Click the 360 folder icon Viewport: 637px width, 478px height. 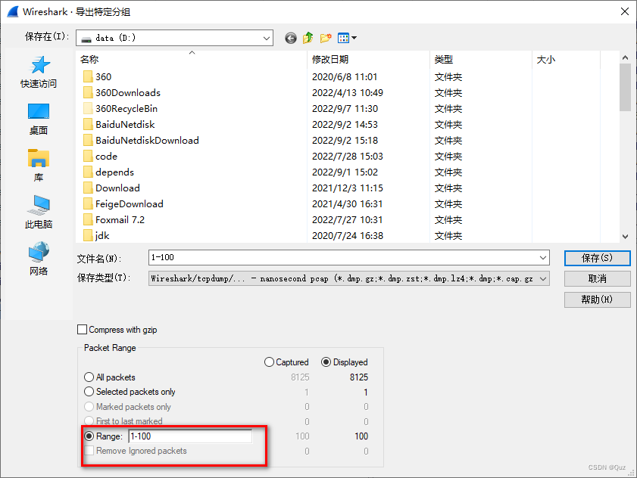pos(88,76)
